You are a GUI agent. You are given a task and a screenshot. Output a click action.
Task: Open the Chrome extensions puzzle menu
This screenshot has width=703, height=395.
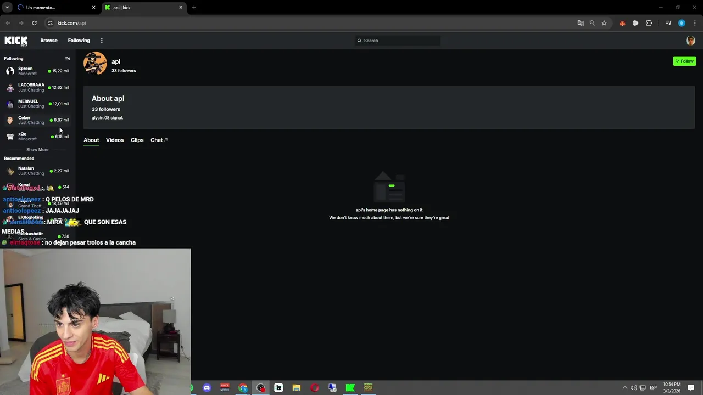point(649,23)
